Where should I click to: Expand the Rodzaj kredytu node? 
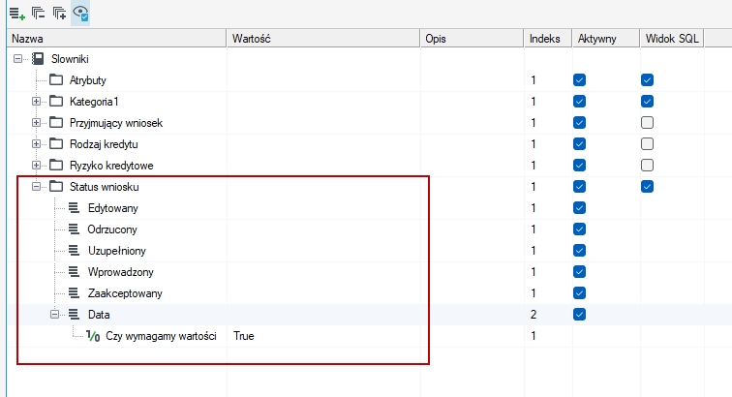(x=36, y=144)
